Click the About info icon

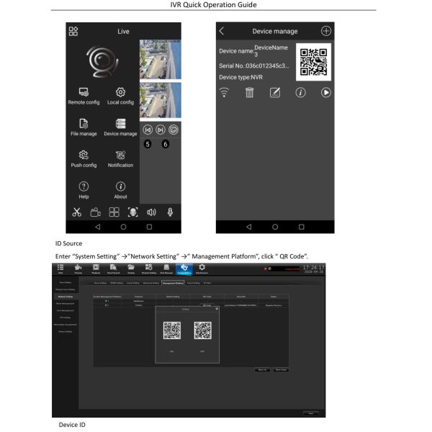click(120, 186)
